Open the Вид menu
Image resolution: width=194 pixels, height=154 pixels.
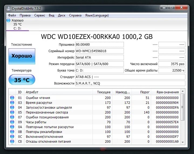pos(52,15)
